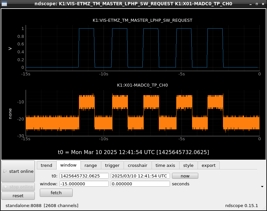Image resolution: width=267 pixels, height=211 pixels.
Task: Click the standalone:8088 server status text
Action: [x=42, y=205]
